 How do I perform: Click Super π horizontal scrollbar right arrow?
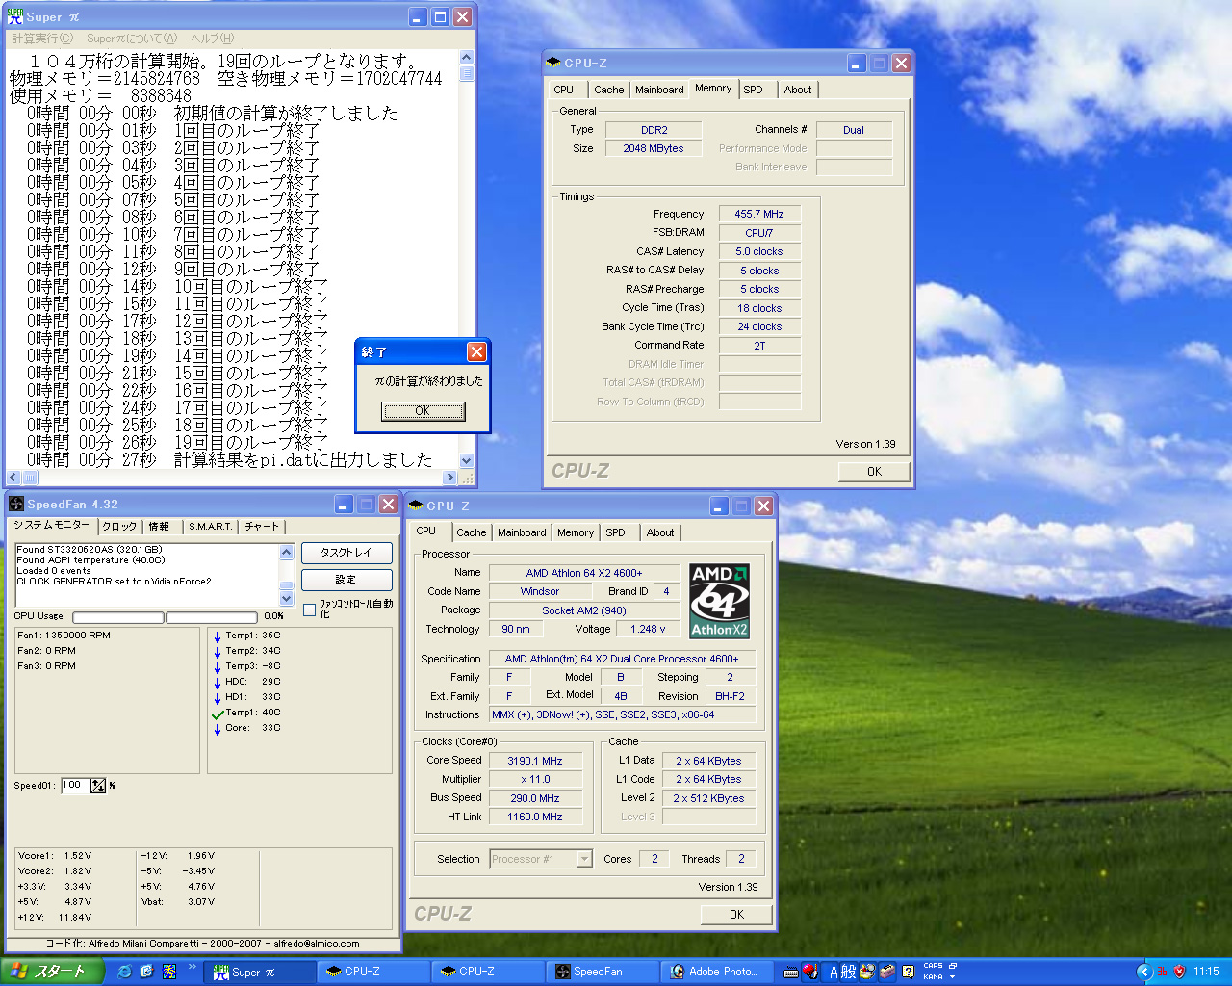449,478
